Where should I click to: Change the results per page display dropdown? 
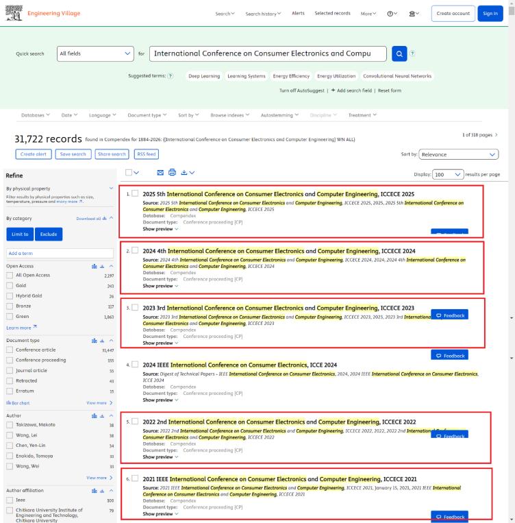449,175
